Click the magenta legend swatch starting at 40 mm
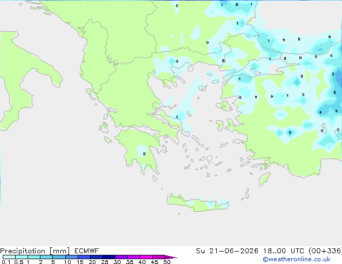 146,257
